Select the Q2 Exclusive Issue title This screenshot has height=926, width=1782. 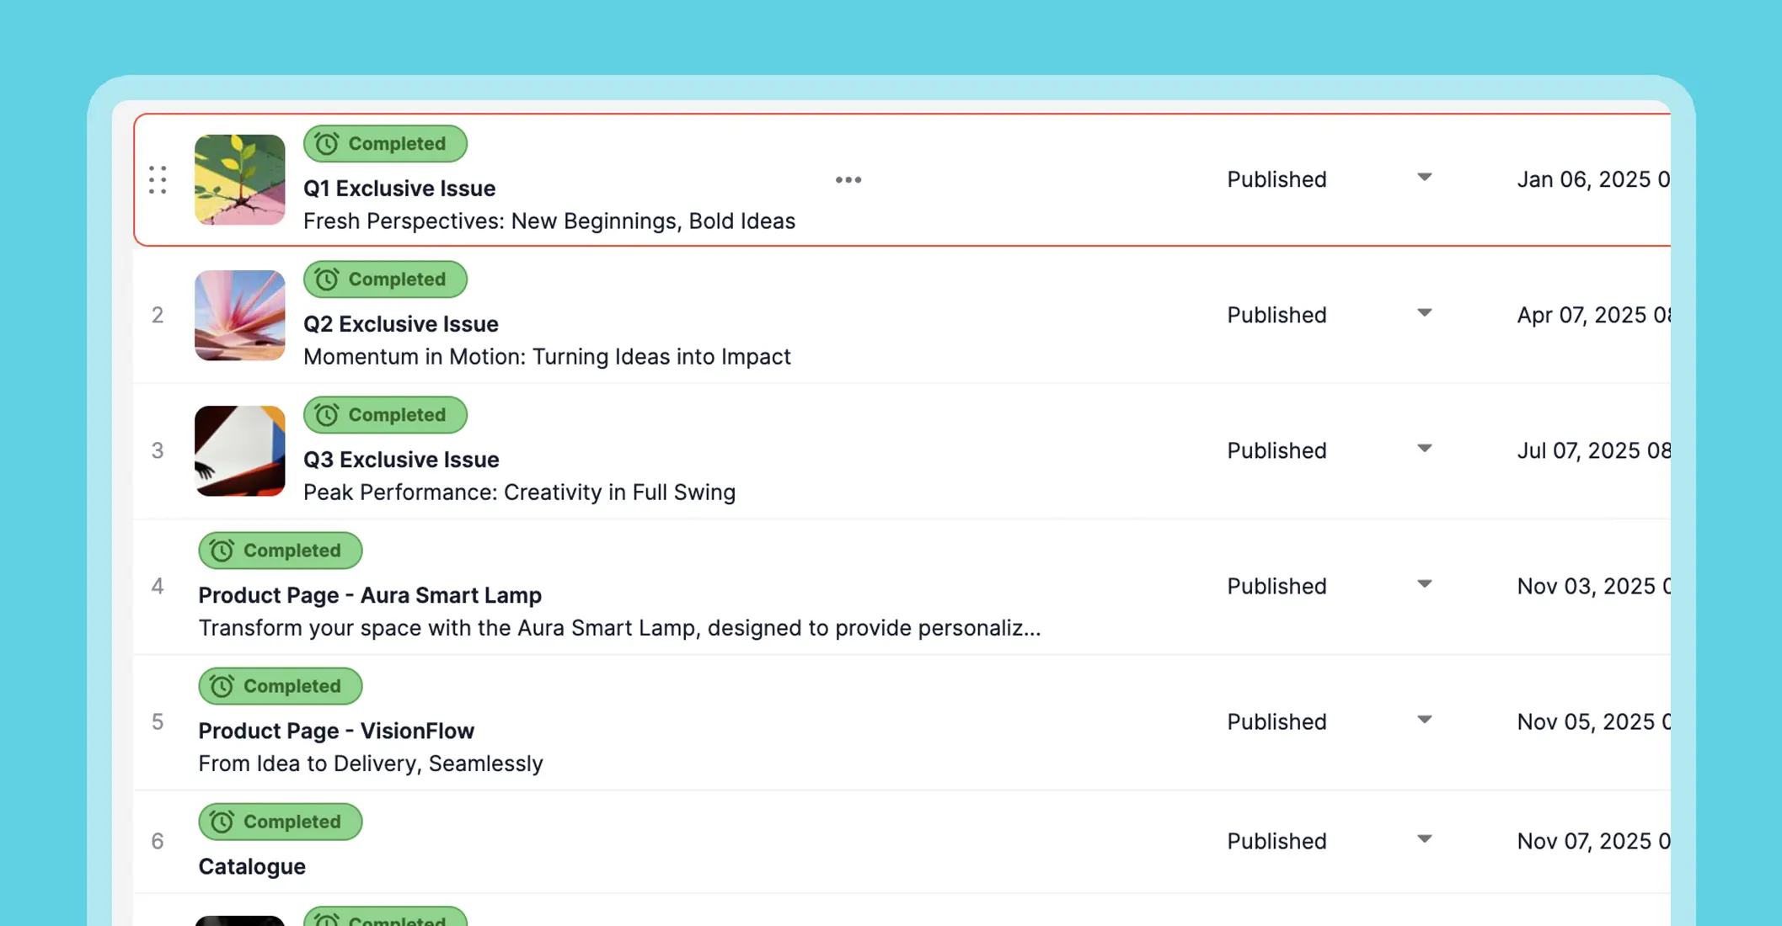pos(401,323)
